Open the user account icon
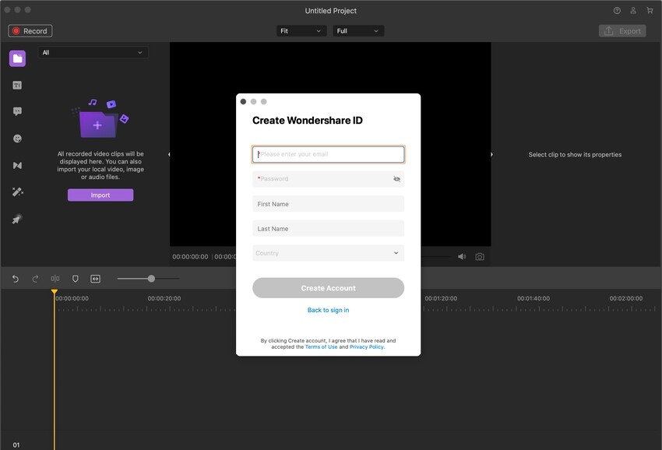Image resolution: width=662 pixels, height=450 pixels. tap(633, 11)
